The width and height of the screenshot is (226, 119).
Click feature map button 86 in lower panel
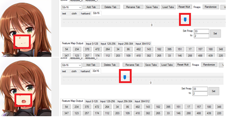[127, 107]
